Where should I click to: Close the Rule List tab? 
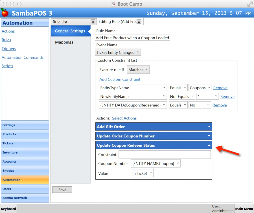tap(93, 22)
